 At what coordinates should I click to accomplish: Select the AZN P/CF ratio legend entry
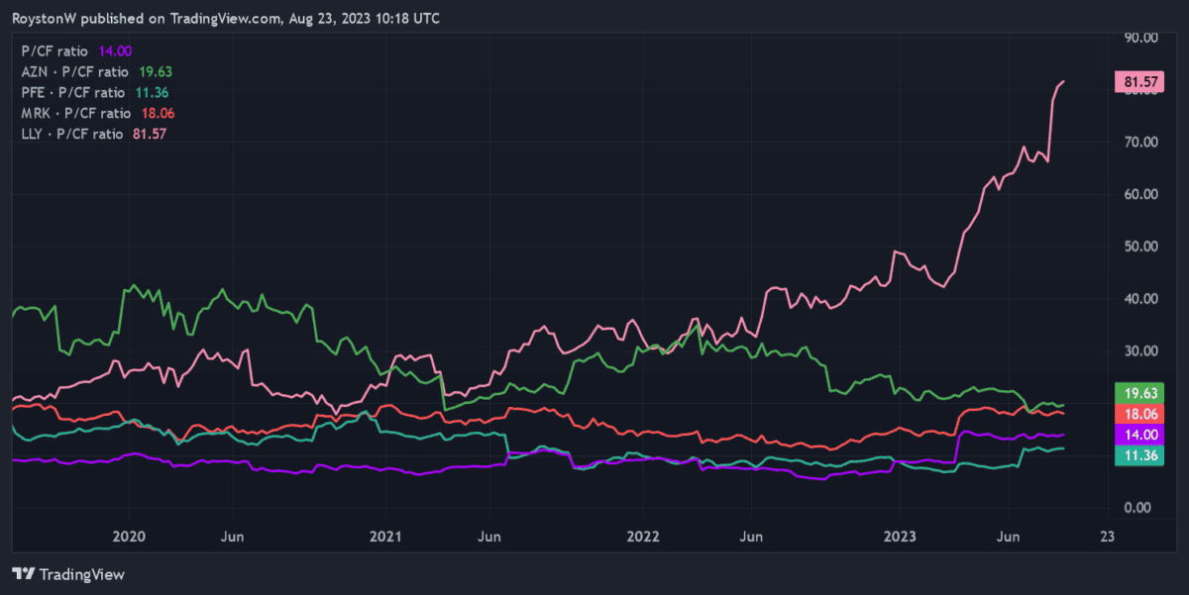click(x=95, y=71)
